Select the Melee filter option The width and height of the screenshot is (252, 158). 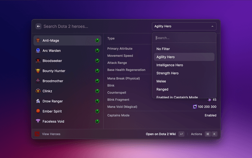(x=161, y=81)
